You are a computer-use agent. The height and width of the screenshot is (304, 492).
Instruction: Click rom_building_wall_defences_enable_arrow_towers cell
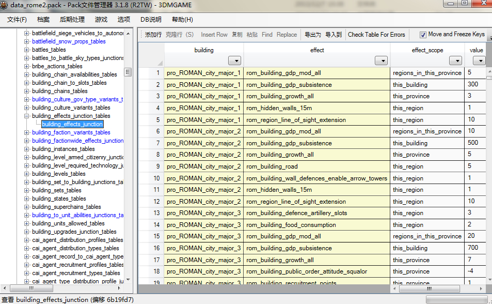click(x=317, y=178)
